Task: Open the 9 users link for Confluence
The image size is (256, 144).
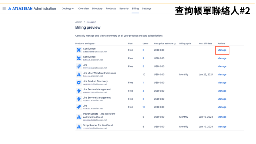Action: click(143, 58)
